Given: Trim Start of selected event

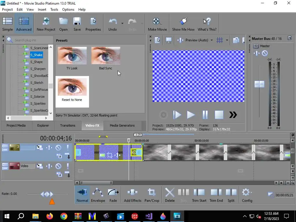Looking at the screenshot, I should (199, 195).
